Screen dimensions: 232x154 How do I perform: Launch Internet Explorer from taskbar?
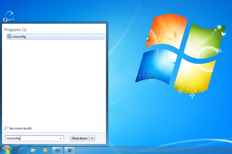click(21, 150)
